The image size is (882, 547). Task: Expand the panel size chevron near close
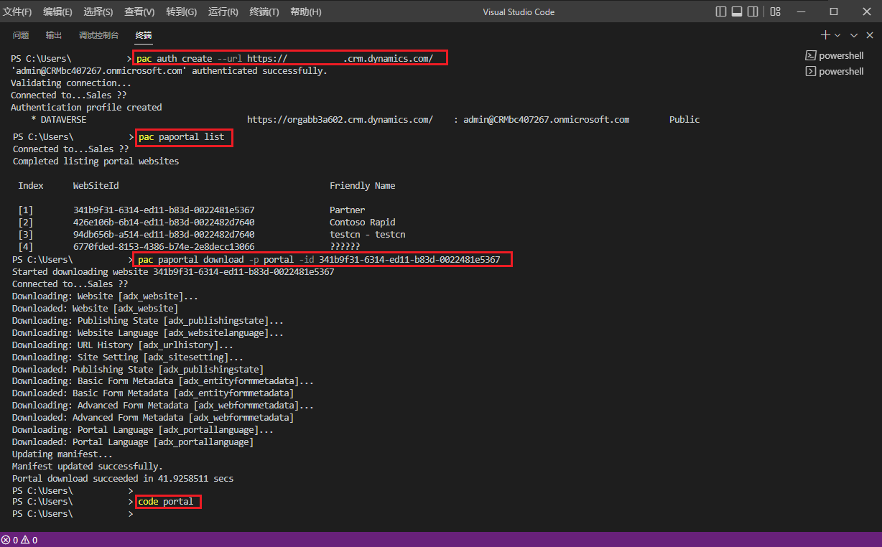[854, 35]
